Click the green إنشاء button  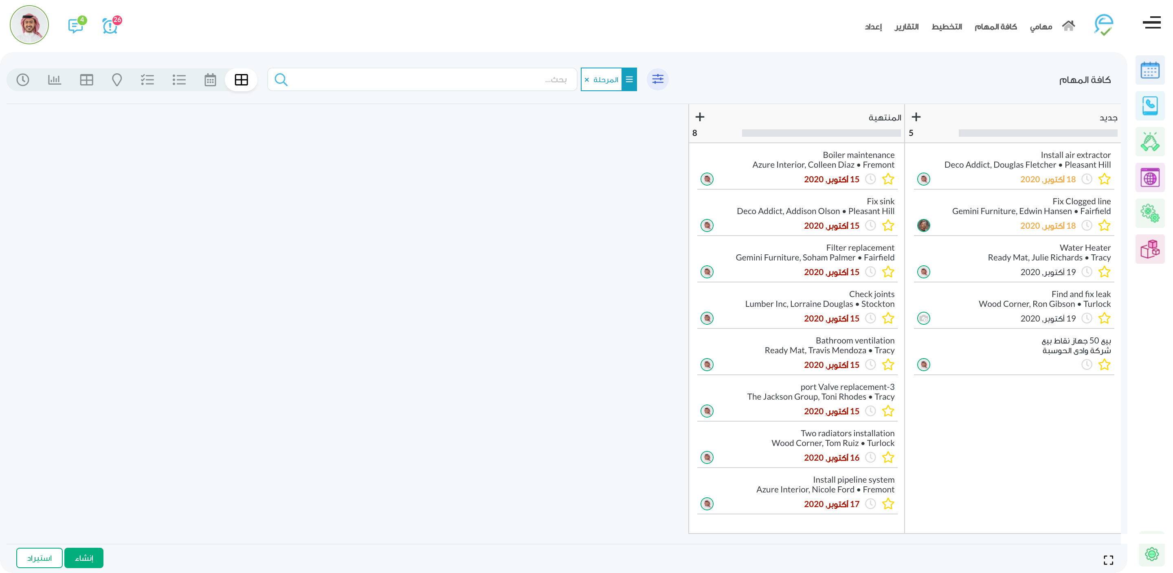pyautogui.click(x=84, y=558)
